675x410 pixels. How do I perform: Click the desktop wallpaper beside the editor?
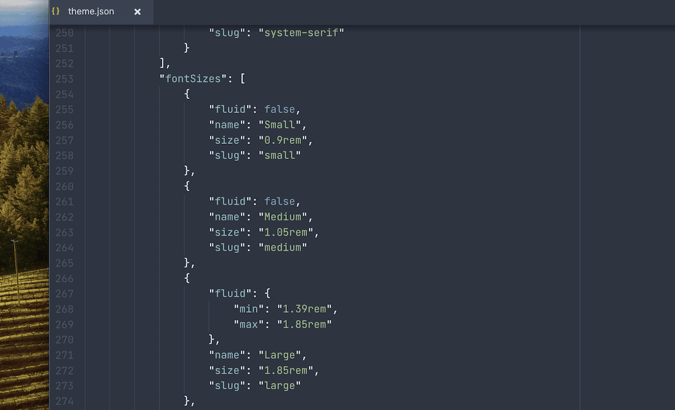[x=24, y=225]
